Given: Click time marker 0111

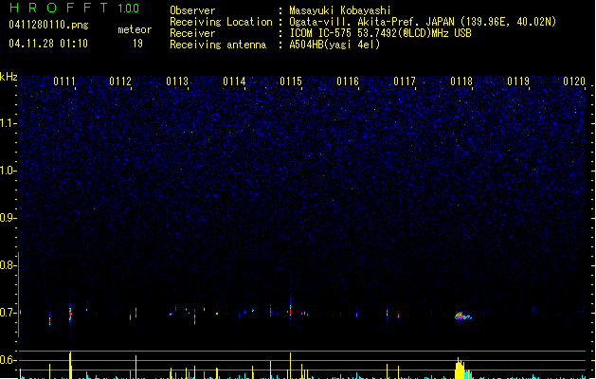Looking at the screenshot, I should (64, 81).
